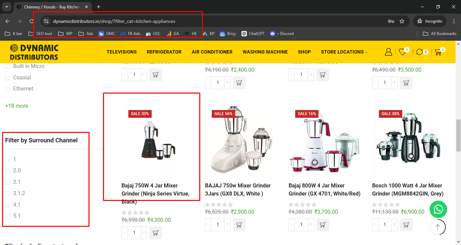Screen dimensions: 461x245
Task: Open the TELEVISIONS menu
Action: (122, 52)
